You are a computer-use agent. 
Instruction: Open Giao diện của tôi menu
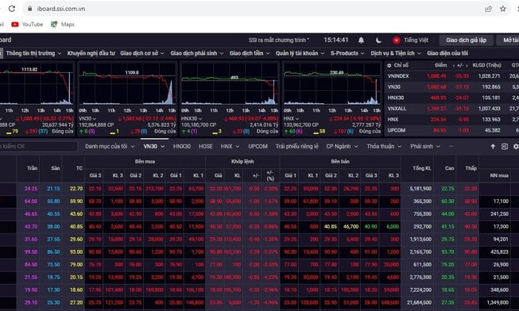tap(447, 53)
